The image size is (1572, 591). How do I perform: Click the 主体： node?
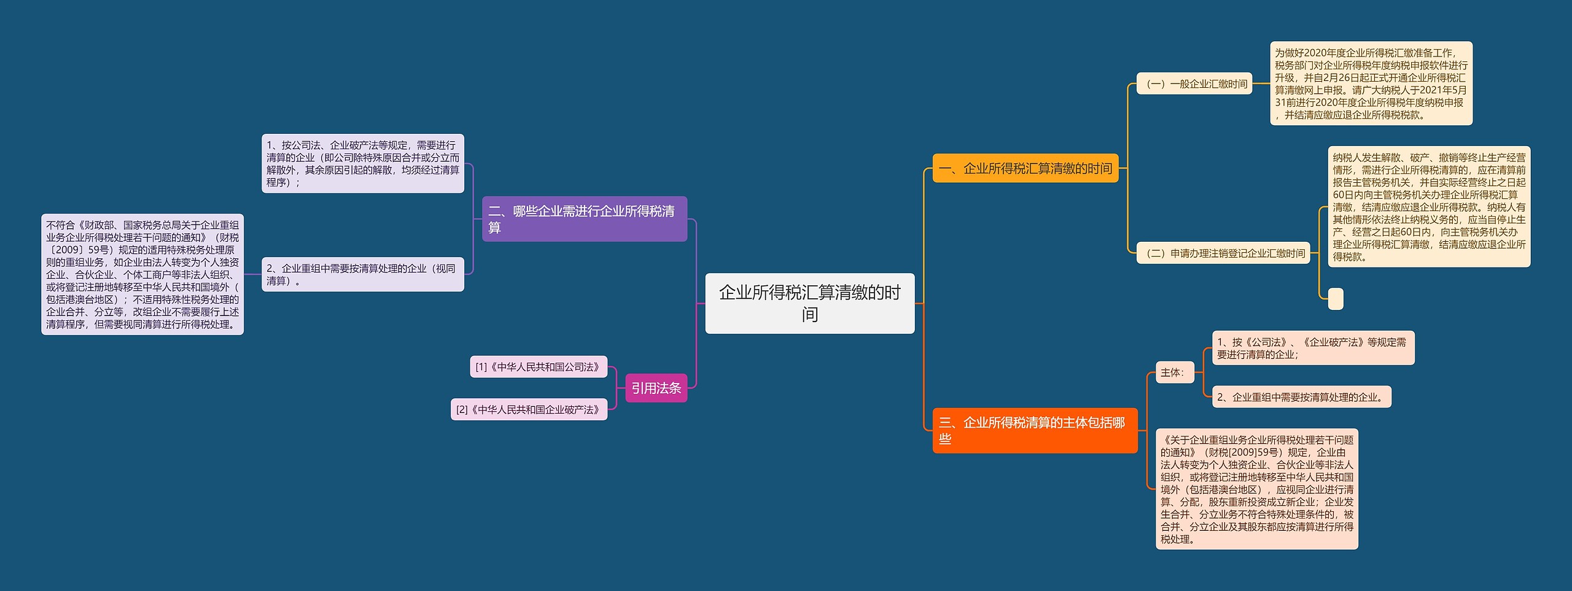[1174, 373]
